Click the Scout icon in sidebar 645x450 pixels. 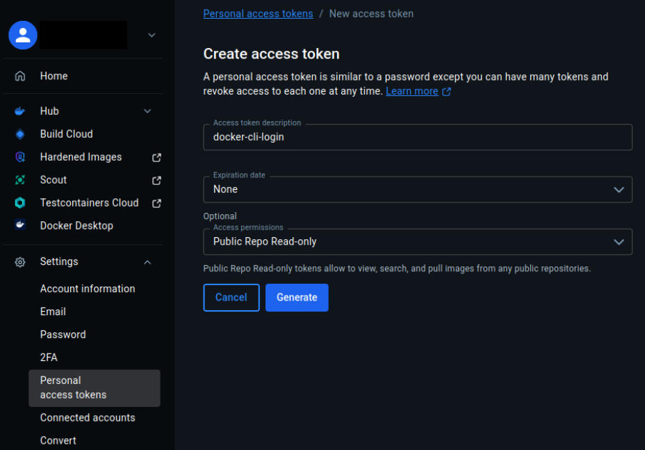tap(20, 180)
